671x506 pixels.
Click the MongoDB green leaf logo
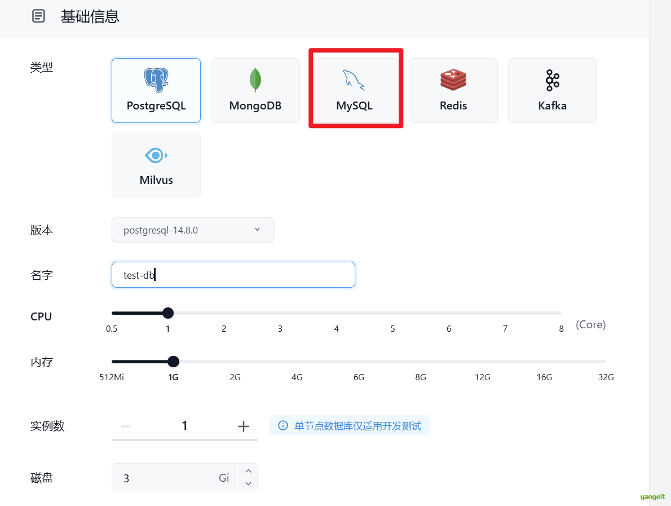click(255, 80)
